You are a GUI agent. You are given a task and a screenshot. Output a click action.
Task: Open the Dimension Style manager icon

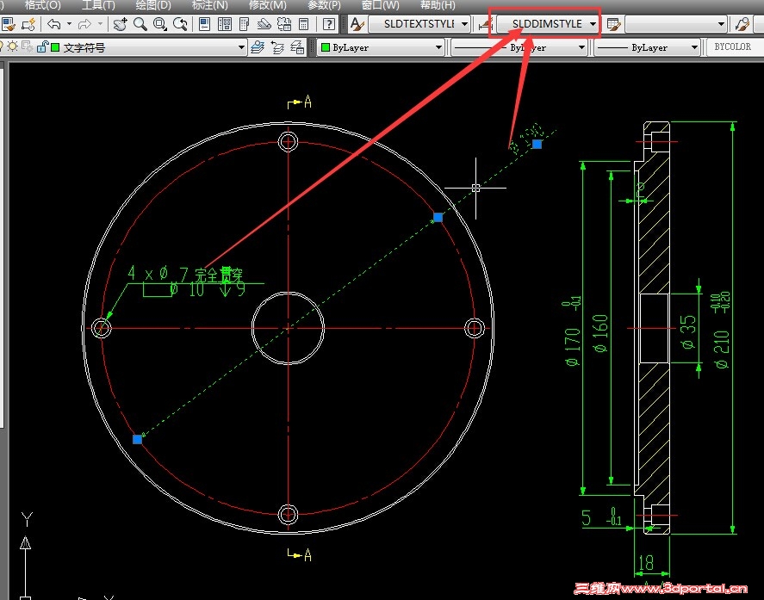pyautogui.click(x=485, y=24)
